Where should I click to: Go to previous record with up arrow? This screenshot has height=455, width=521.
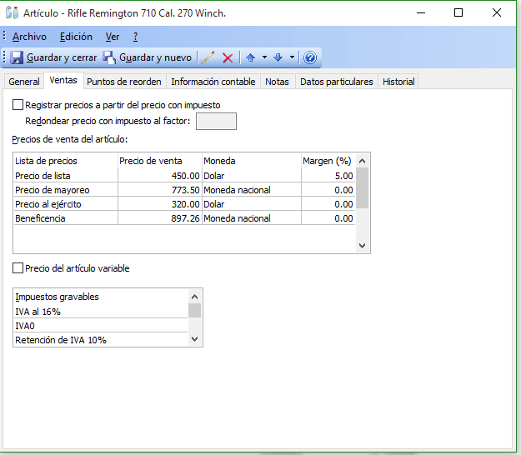251,57
